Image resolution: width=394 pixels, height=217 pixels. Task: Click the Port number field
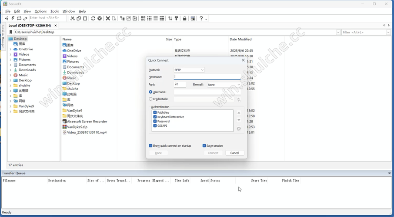point(180,84)
